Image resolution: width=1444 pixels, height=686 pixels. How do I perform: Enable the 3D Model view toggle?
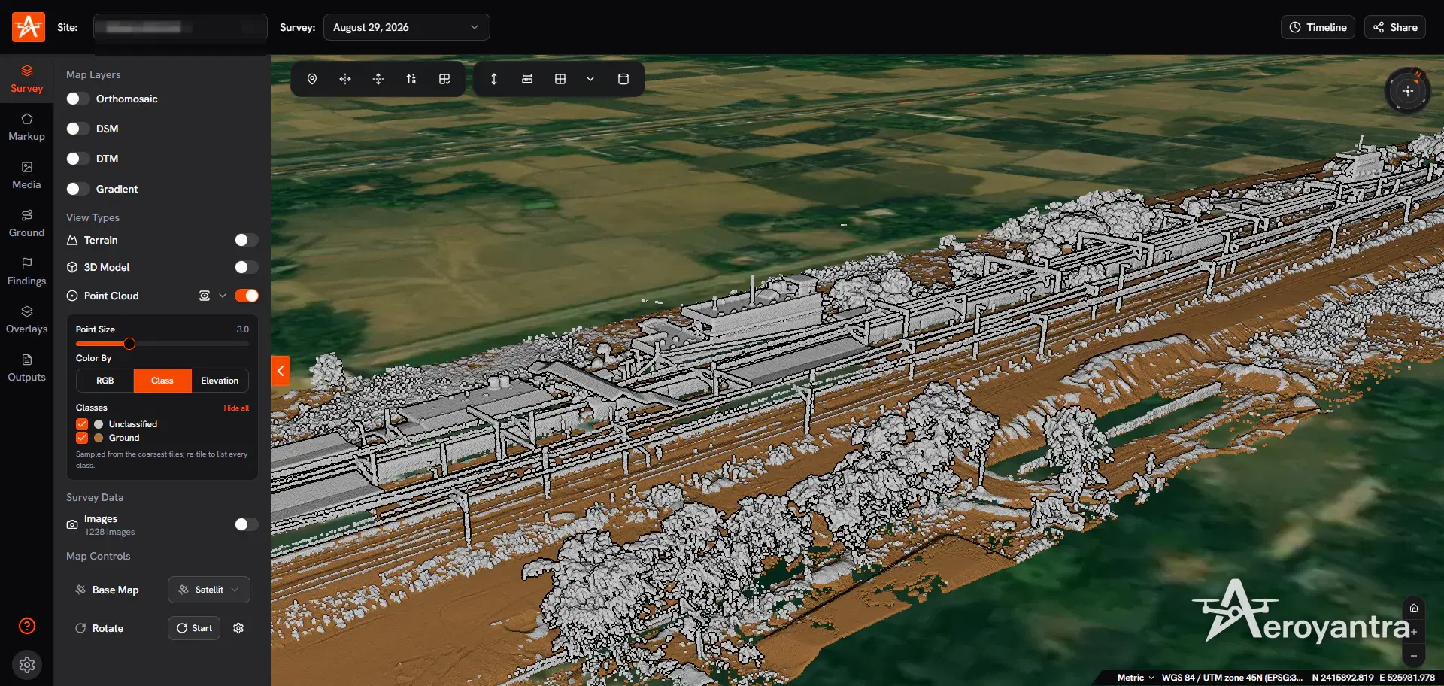[x=247, y=267]
